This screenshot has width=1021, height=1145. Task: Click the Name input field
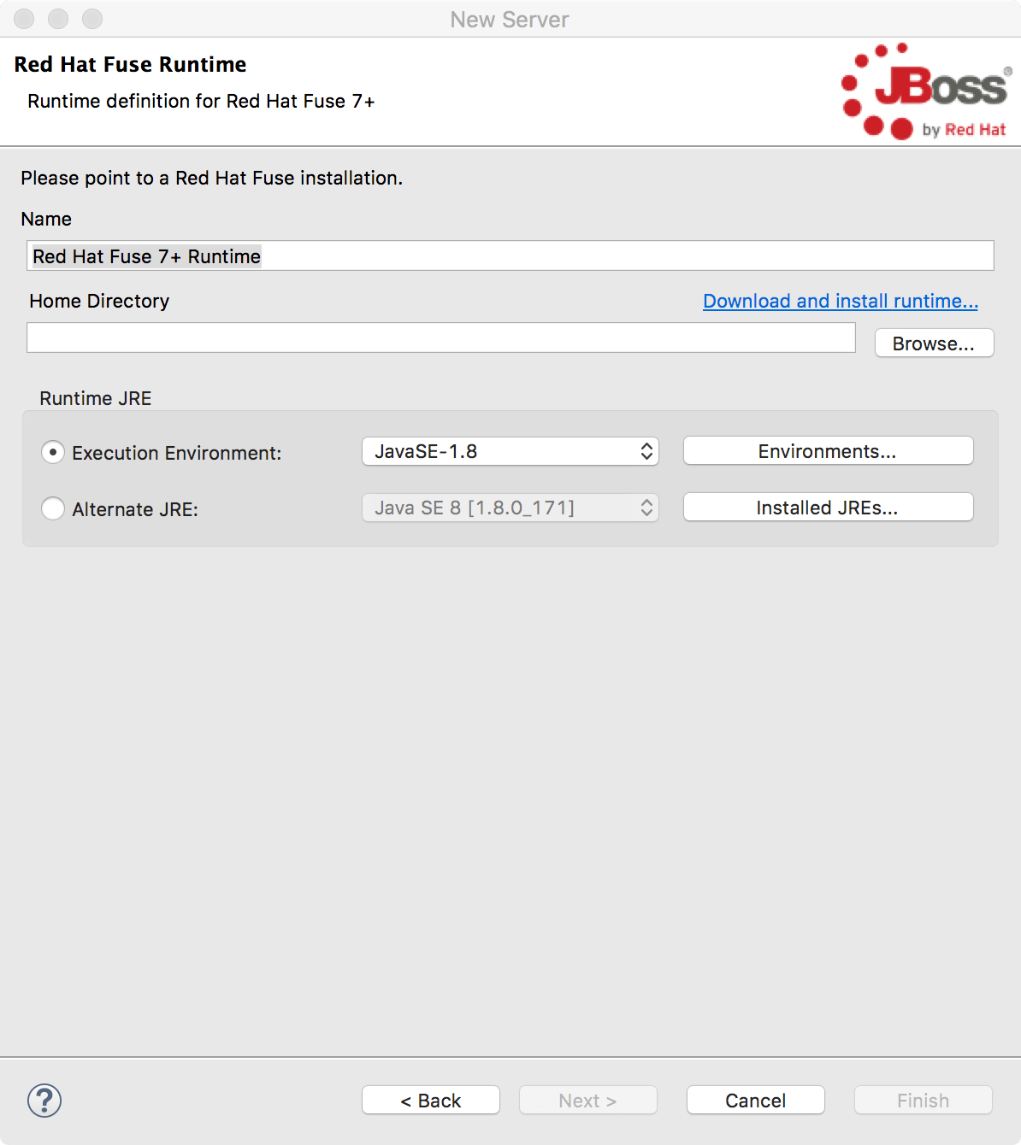(510, 255)
